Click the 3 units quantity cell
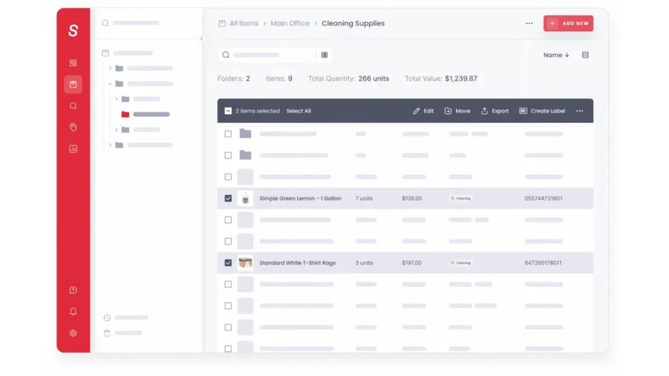669x376 pixels. [364, 263]
